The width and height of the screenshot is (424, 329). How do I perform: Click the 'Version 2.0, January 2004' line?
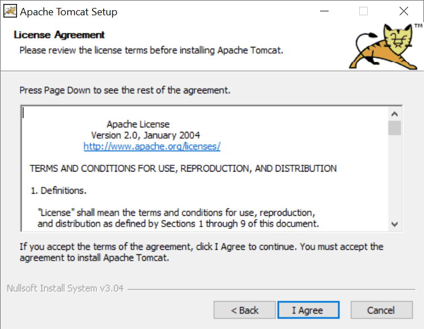point(145,135)
